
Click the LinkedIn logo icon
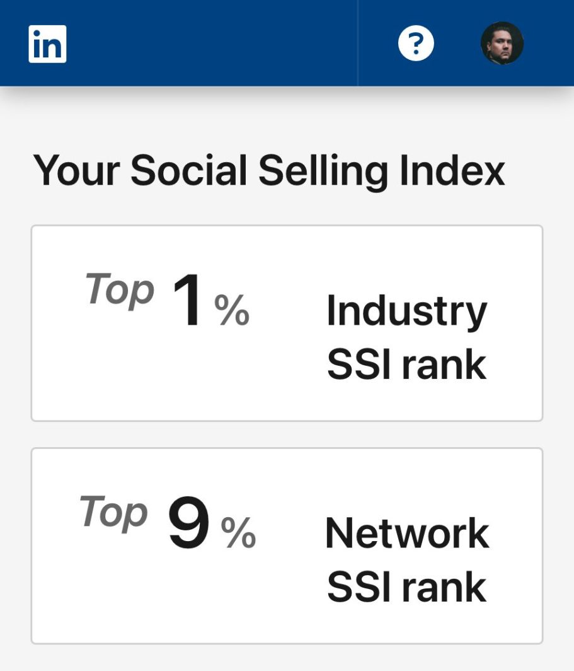pyautogui.click(x=47, y=44)
